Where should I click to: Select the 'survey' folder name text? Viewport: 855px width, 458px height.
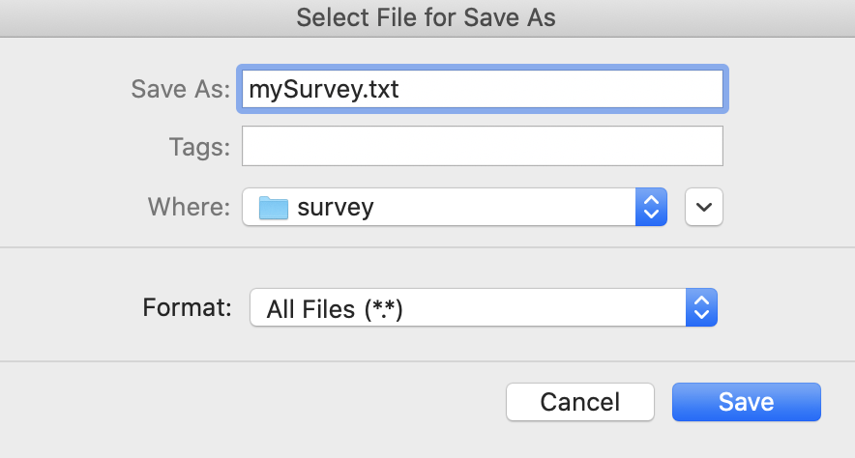click(336, 208)
